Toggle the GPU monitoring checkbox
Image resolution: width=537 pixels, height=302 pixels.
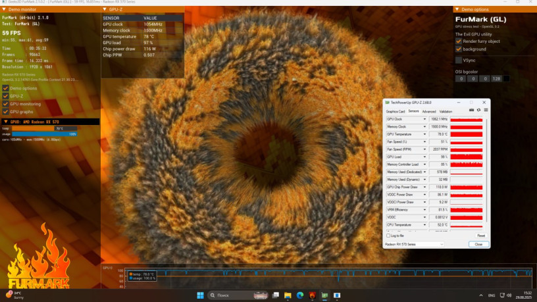tap(5, 104)
